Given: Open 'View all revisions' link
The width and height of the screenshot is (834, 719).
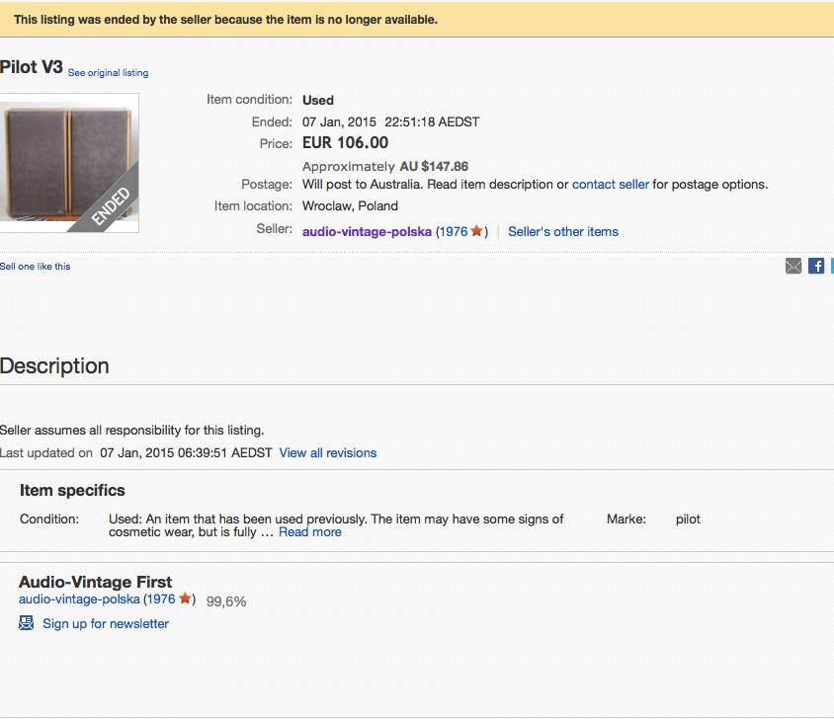Looking at the screenshot, I should coord(328,453).
